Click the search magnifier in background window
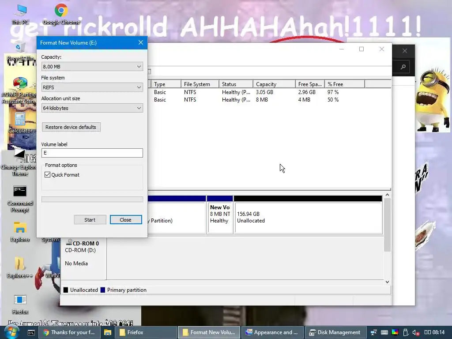Image resolution: width=452 pixels, height=339 pixels. click(x=403, y=67)
